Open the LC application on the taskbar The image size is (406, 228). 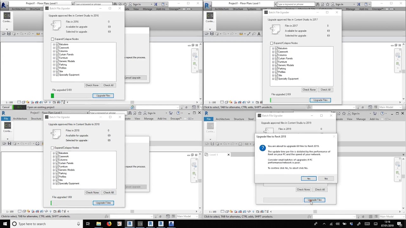[x=119, y=224]
